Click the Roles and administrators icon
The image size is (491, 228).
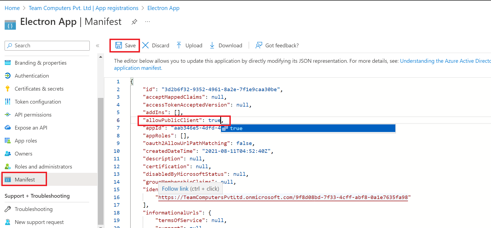click(x=8, y=167)
